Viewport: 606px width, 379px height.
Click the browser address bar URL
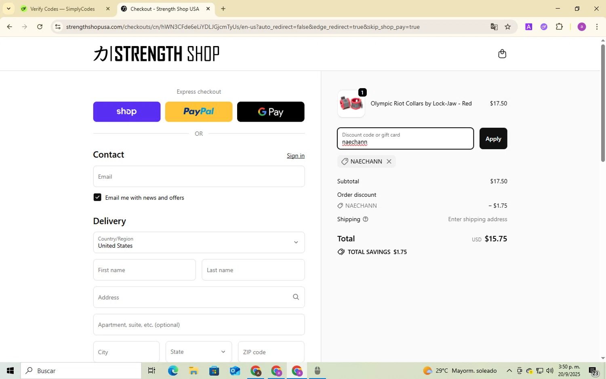[x=243, y=27]
